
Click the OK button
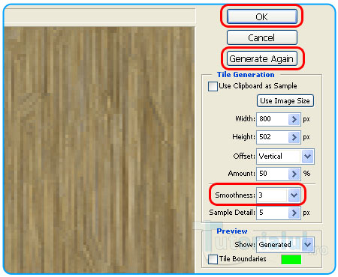pyautogui.click(x=262, y=16)
